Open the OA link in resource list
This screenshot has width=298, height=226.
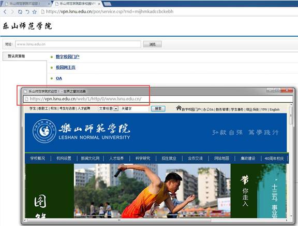tap(59, 78)
